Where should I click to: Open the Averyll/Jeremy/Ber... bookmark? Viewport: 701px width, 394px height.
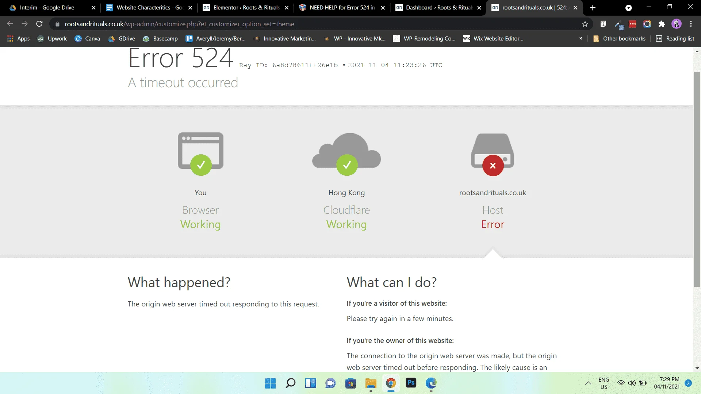[216, 38]
